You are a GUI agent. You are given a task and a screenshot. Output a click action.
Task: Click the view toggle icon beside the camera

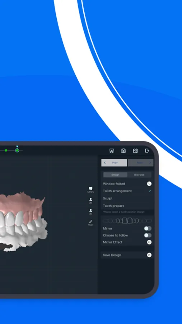point(135,151)
